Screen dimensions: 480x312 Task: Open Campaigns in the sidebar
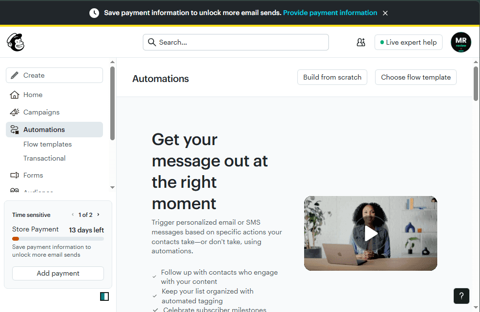pyautogui.click(x=54, y=112)
